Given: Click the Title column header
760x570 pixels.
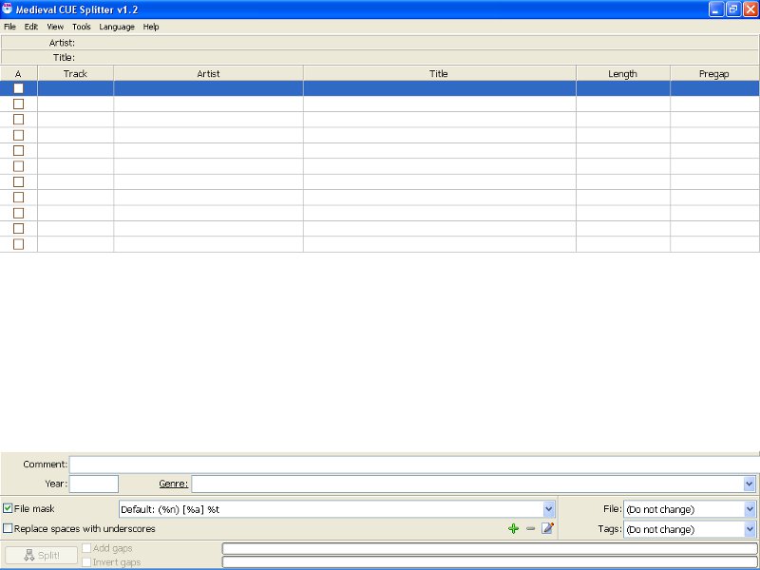Looking at the screenshot, I should pos(439,73).
